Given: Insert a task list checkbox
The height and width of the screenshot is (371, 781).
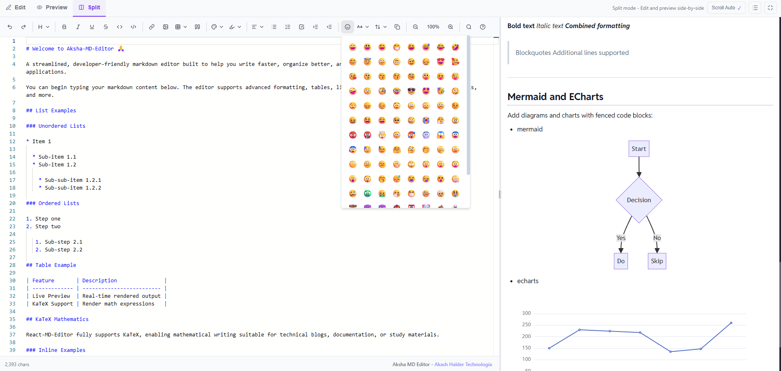Looking at the screenshot, I should [x=302, y=27].
